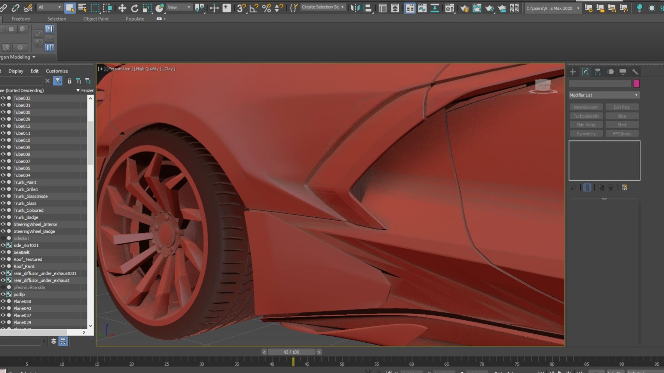Show the hidden sideskirt object

tap(3, 238)
